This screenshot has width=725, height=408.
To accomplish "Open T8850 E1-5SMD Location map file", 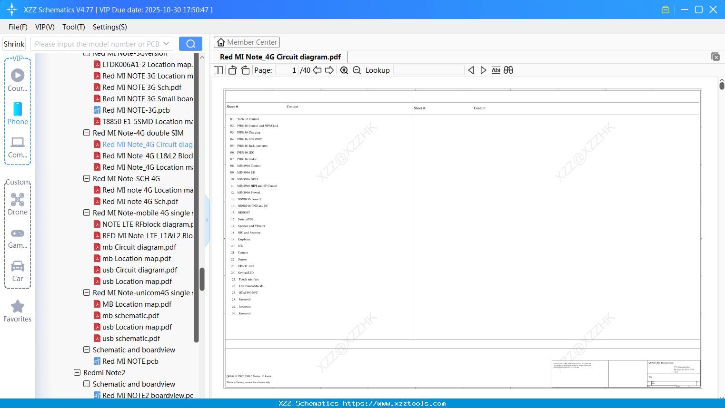I will pyautogui.click(x=143, y=122).
